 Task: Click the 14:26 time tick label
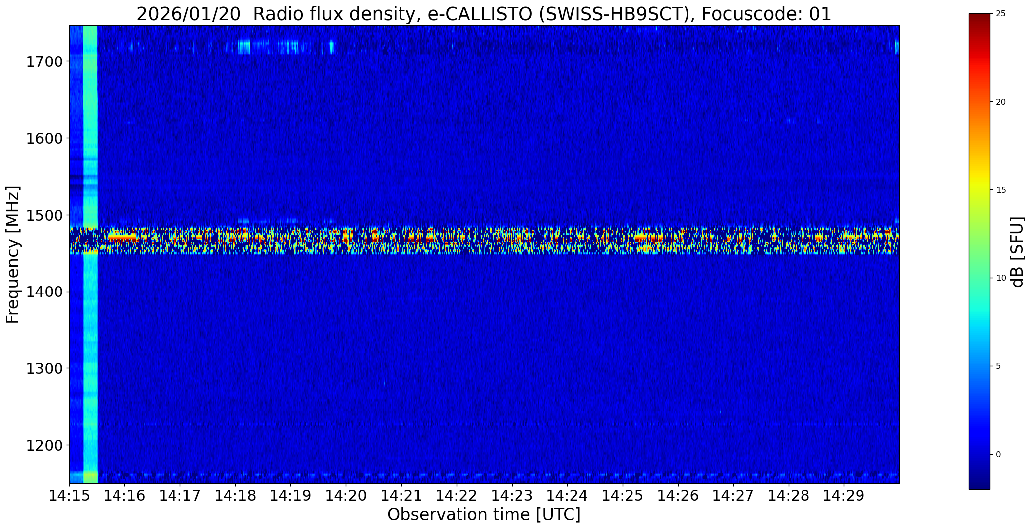tap(678, 496)
